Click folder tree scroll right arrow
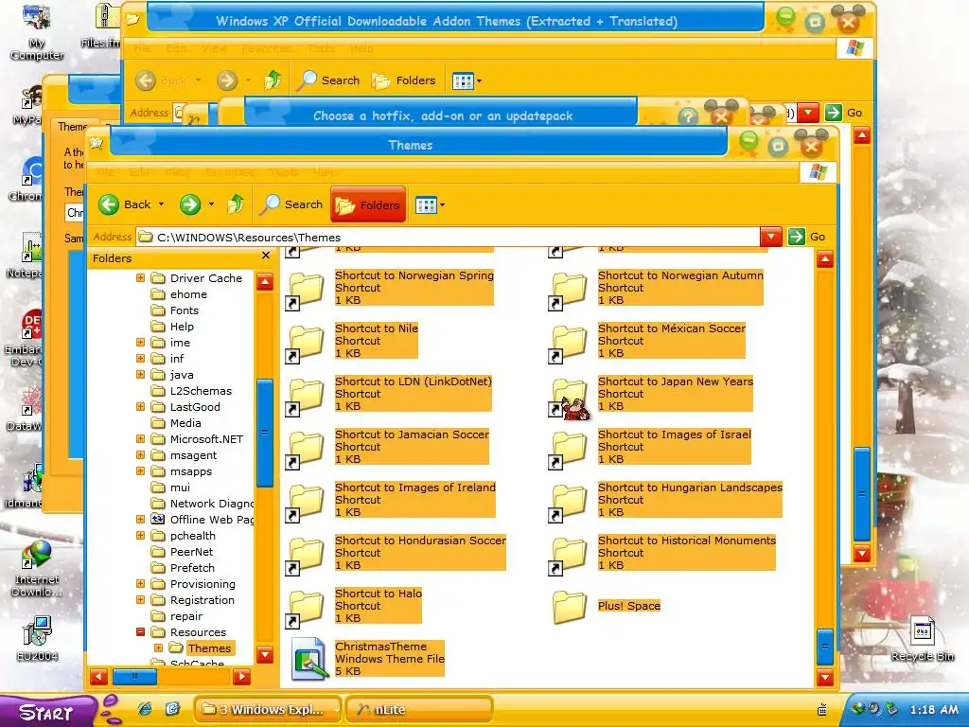This screenshot has height=727, width=969. click(241, 677)
